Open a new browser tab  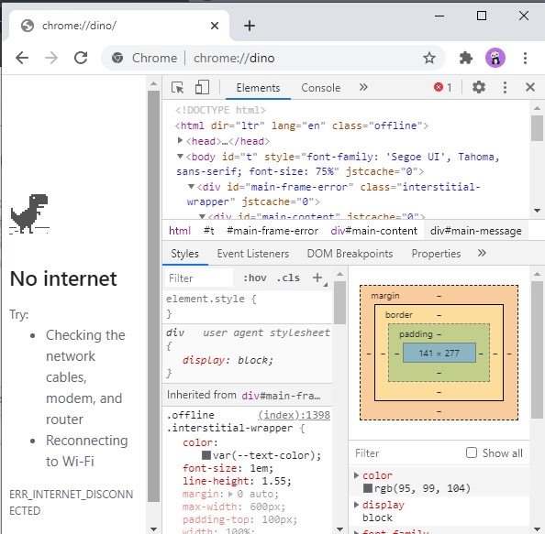point(250,26)
